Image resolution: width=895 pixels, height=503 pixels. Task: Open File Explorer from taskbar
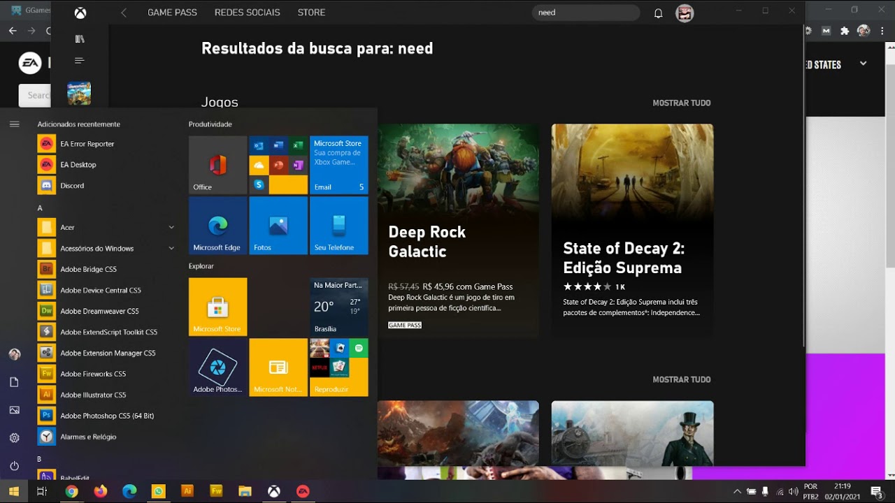[x=245, y=491]
